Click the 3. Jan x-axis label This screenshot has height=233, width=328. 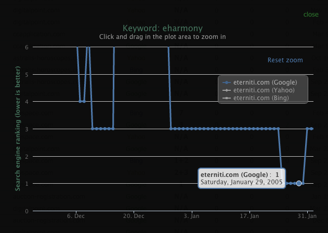point(191,216)
